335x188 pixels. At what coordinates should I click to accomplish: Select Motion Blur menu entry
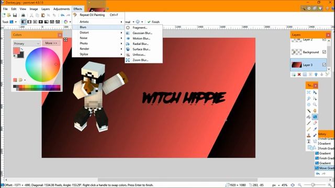coord(143,38)
